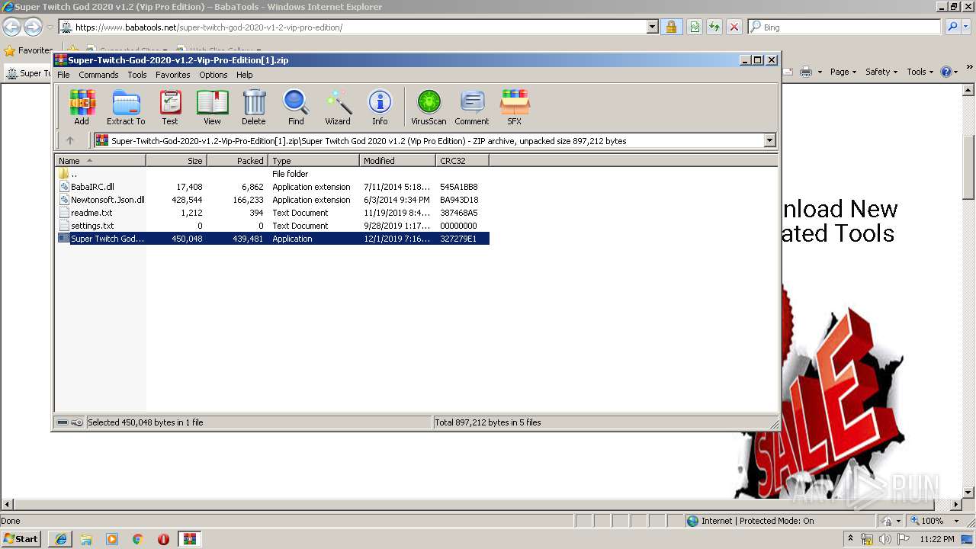Click the Start button

pyautogui.click(x=21, y=539)
